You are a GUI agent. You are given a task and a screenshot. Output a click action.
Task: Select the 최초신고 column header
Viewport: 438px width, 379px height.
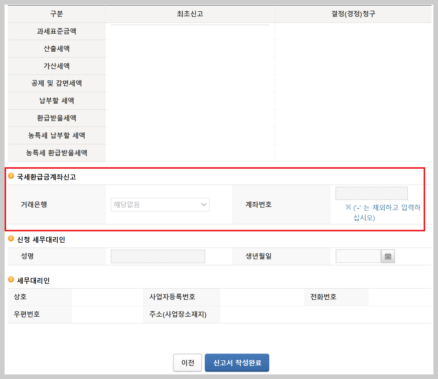190,14
